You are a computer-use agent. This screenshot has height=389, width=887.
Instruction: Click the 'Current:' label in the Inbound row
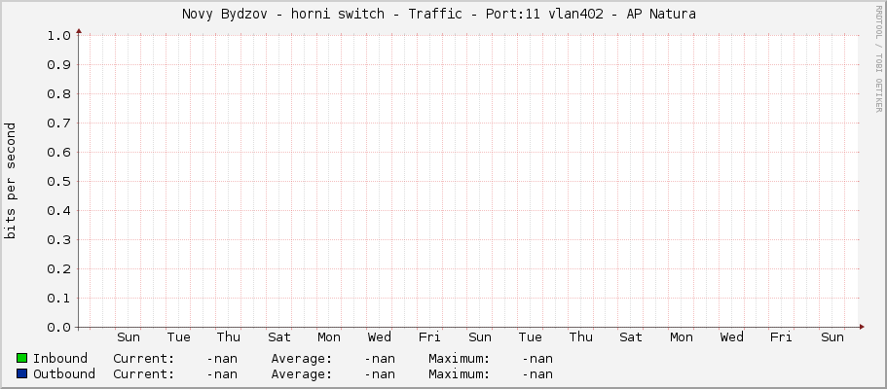tap(144, 359)
